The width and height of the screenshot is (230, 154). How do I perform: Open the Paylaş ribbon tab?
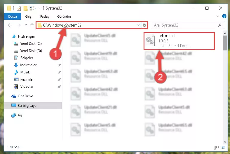[45, 16]
